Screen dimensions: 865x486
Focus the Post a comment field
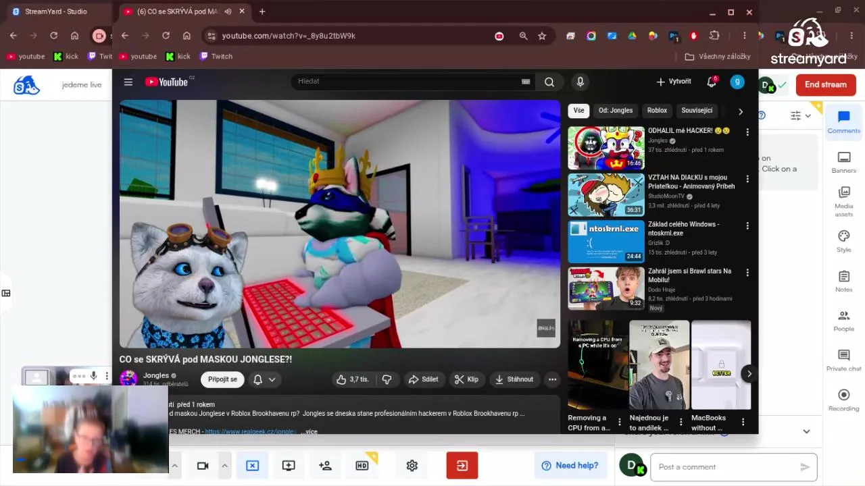click(733, 467)
